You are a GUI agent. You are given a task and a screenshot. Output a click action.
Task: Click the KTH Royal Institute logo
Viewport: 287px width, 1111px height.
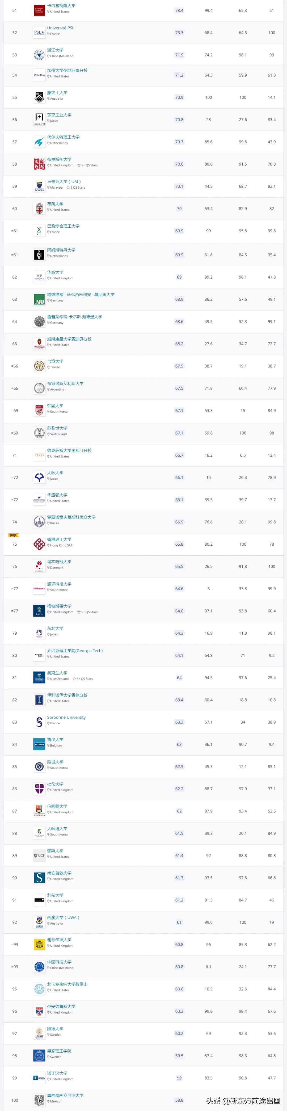point(39,1056)
